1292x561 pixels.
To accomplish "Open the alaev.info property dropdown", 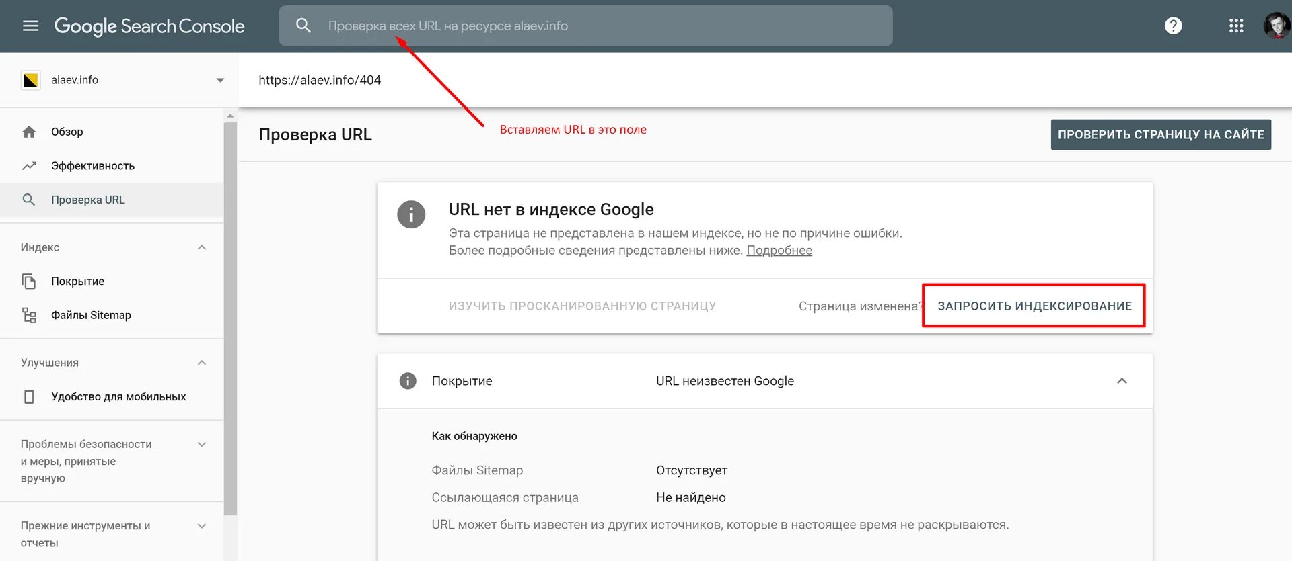I will (220, 80).
